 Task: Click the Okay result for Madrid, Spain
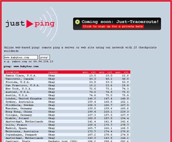point(52,128)
